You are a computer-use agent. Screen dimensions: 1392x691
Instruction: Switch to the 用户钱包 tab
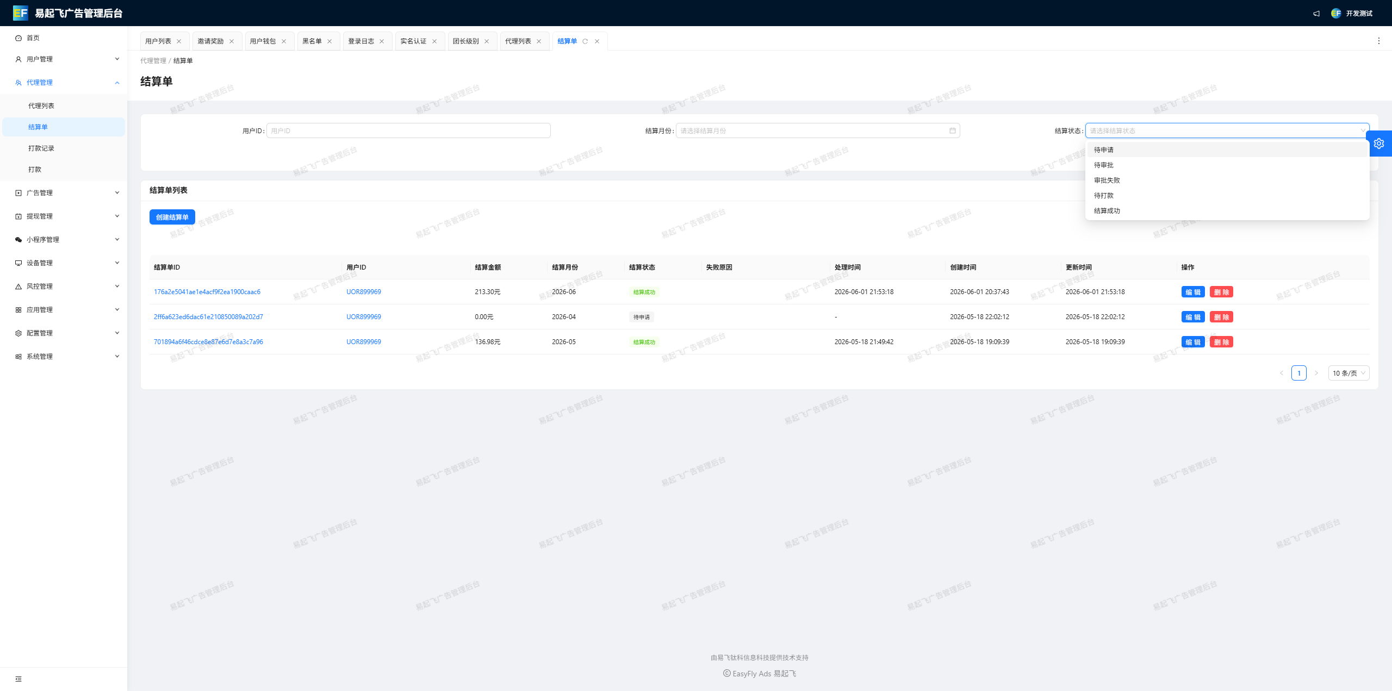click(x=263, y=41)
